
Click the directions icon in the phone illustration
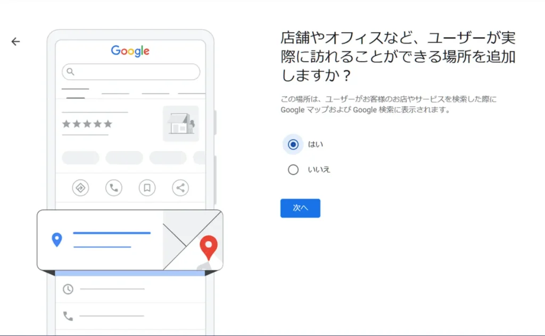tap(80, 188)
